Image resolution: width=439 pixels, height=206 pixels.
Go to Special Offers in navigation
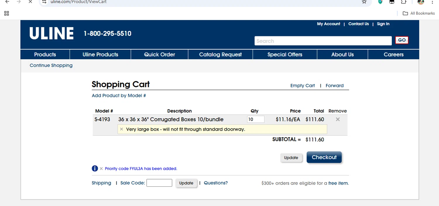pos(285,55)
